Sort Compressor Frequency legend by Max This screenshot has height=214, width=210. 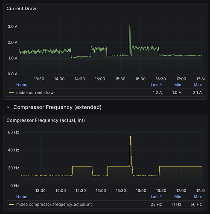coord(198,196)
